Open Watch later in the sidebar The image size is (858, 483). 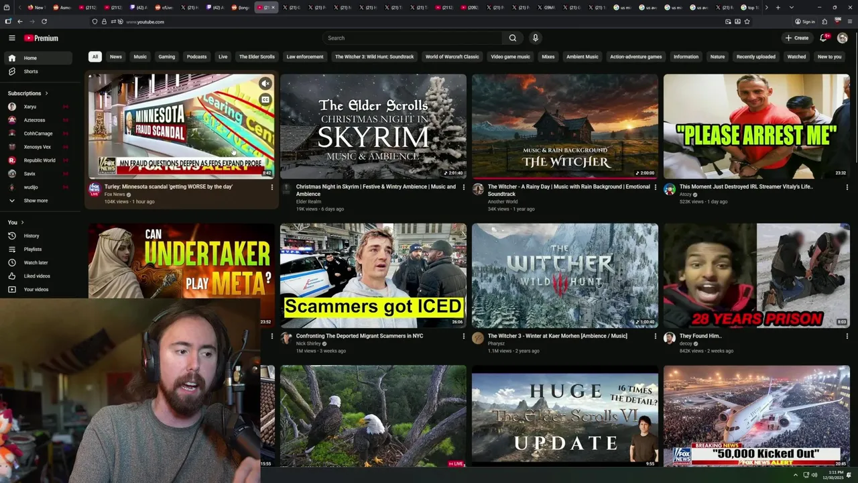tap(38, 263)
